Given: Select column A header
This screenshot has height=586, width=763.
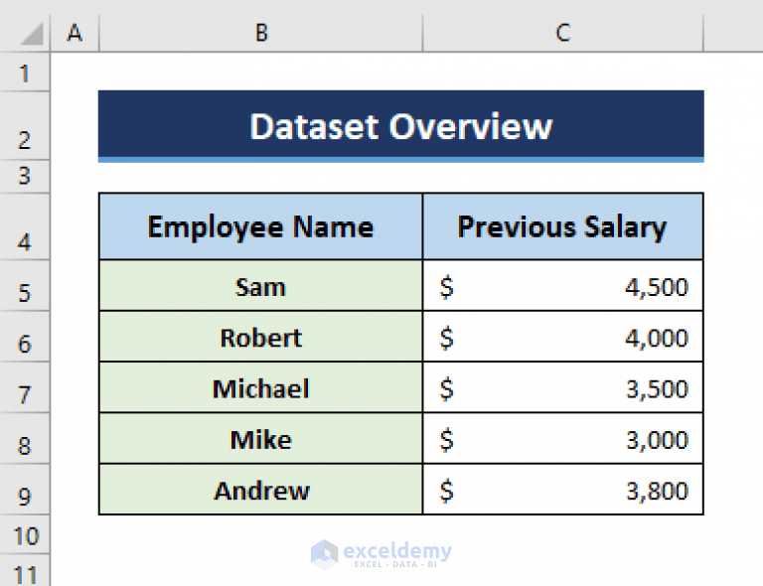Looking at the screenshot, I should coord(75,33).
